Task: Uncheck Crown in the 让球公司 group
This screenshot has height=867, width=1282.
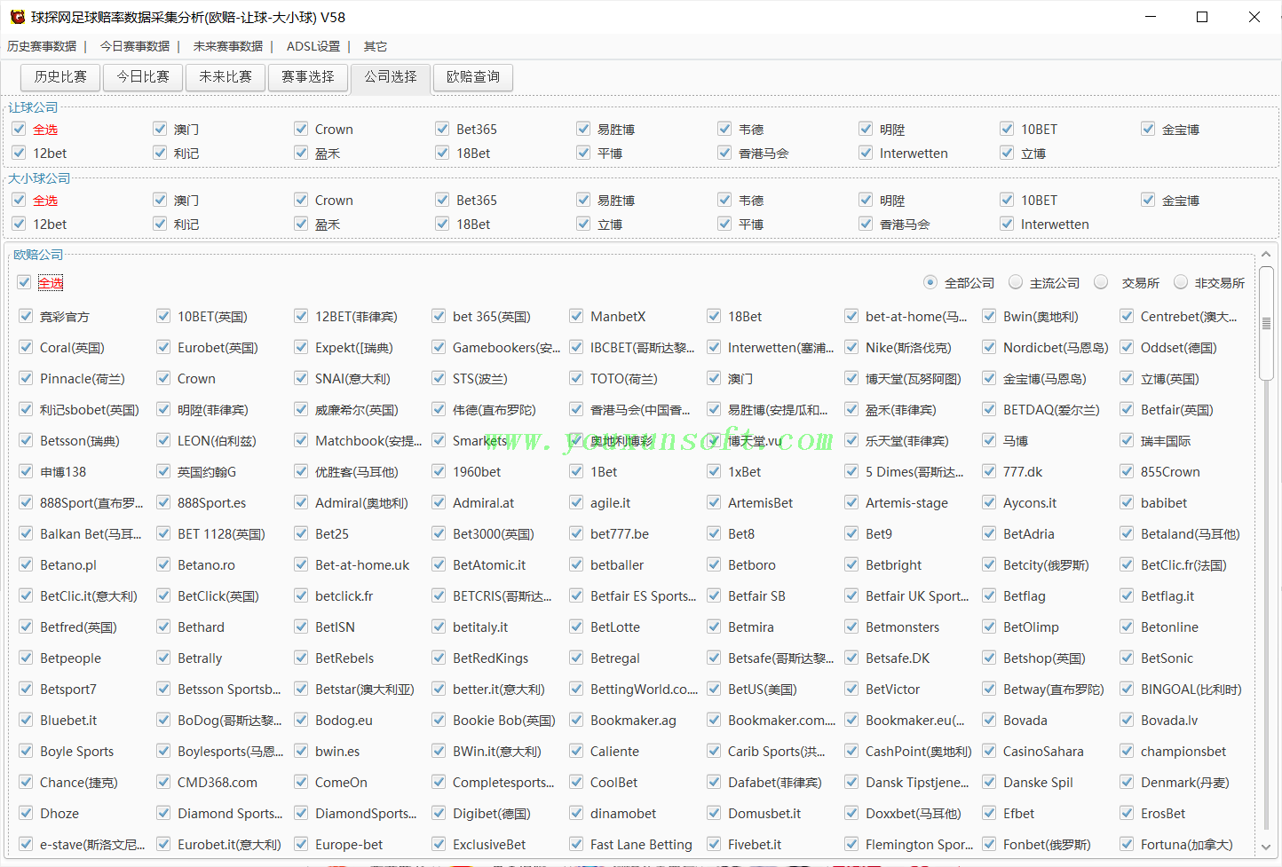Action: coord(301,129)
